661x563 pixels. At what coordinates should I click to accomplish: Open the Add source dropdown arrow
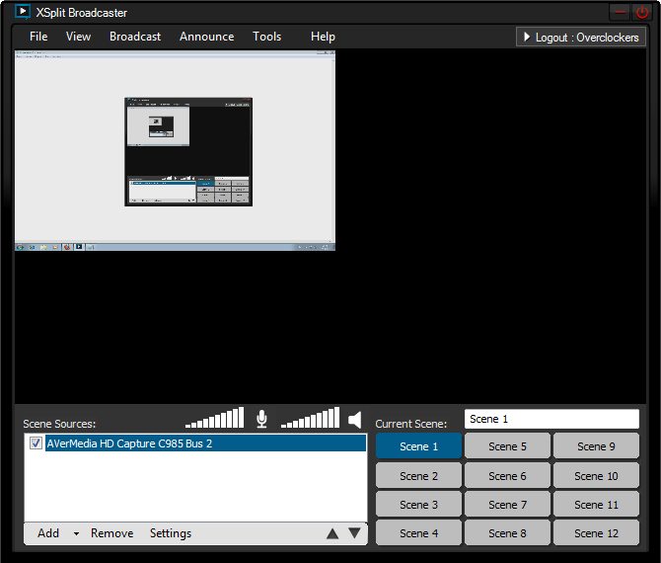(x=76, y=534)
